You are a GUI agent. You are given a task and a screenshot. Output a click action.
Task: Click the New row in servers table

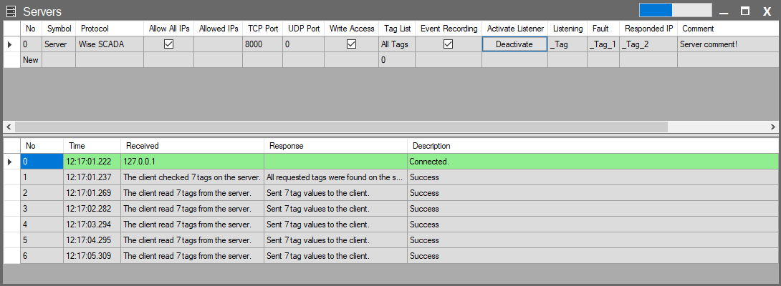point(31,61)
